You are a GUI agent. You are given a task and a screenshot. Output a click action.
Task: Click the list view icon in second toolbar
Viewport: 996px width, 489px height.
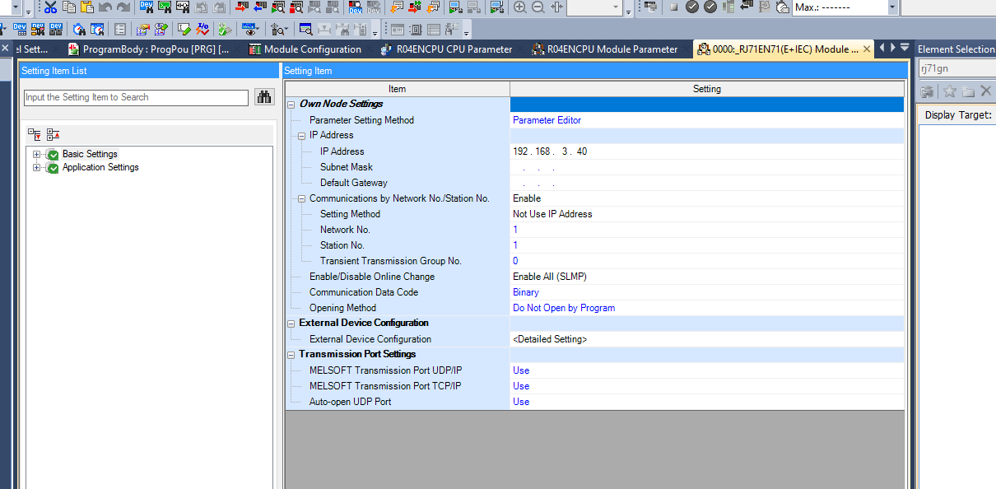tap(121, 30)
